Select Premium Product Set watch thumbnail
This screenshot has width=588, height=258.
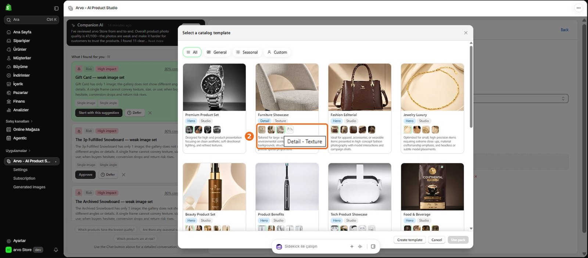click(x=214, y=87)
